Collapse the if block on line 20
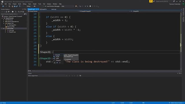The height and width of the screenshot is (104, 185). pos(40,17)
